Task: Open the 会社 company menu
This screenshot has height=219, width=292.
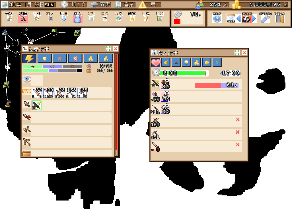Action: [x=91, y=16]
